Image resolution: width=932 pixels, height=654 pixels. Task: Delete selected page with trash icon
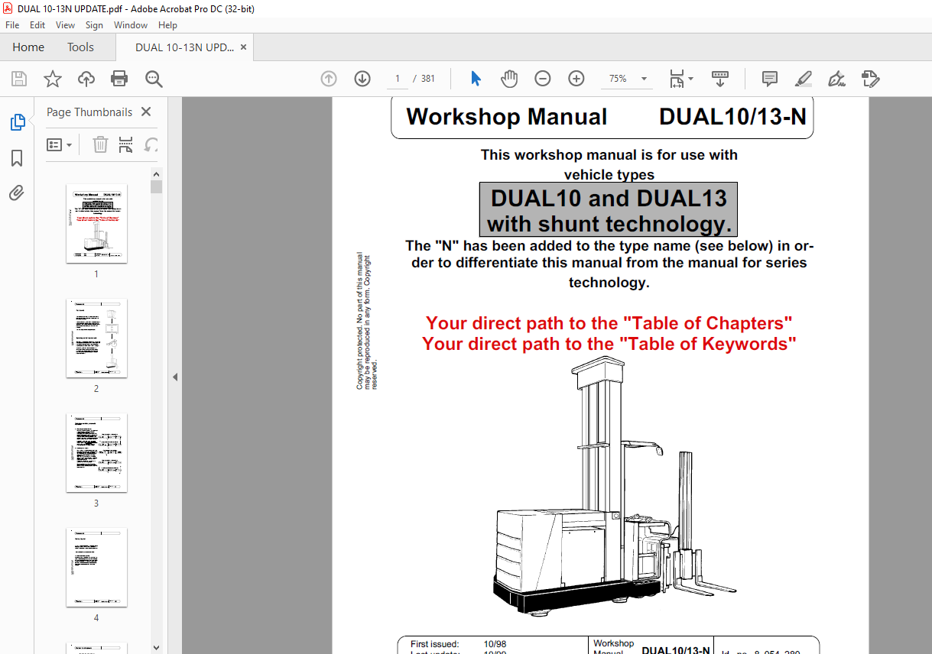100,144
